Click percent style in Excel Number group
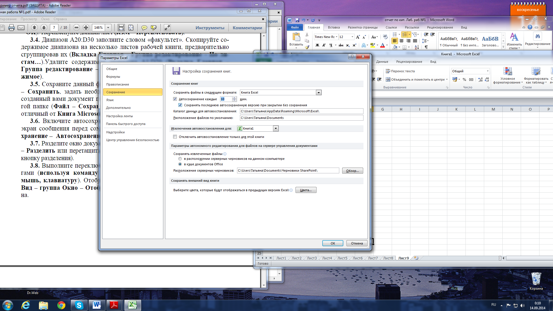 click(x=464, y=79)
